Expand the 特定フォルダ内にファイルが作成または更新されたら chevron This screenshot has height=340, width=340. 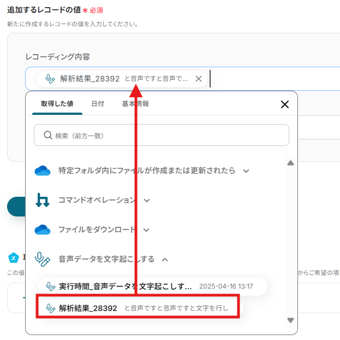pyautogui.click(x=246, y=171)
